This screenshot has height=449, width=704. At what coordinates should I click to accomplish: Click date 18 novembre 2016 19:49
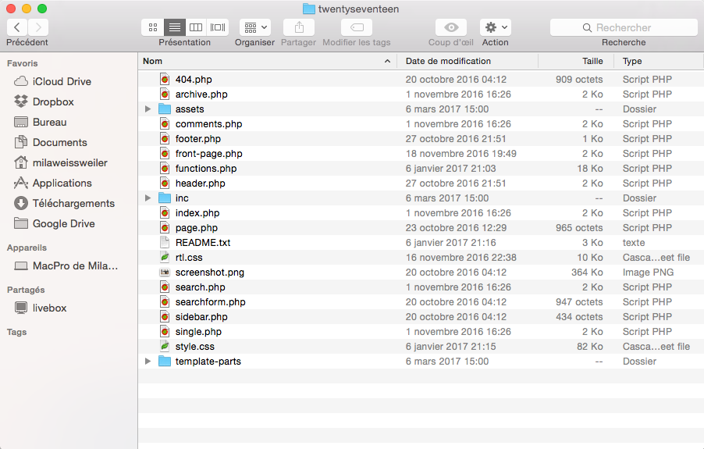pos(460,153)
